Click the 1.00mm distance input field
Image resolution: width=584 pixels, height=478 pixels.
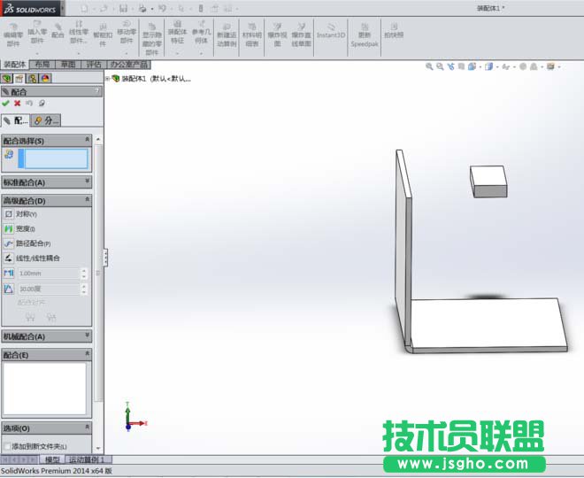pos(49,274)
